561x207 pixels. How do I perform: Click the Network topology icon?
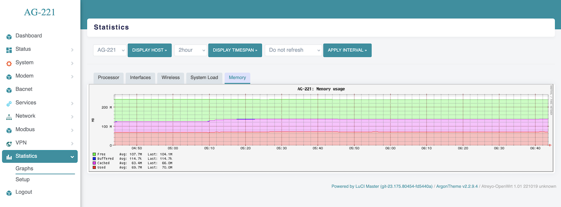(9, 117)
